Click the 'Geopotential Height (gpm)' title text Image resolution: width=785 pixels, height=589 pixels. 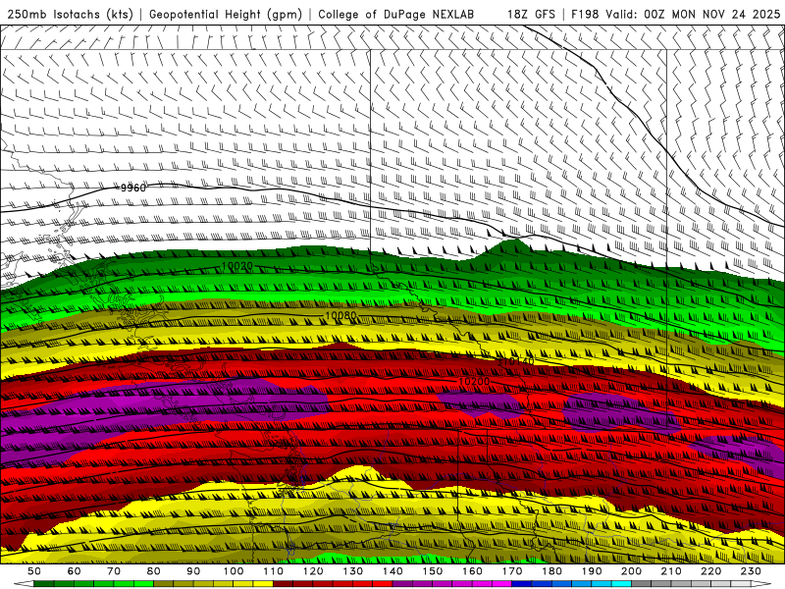point(226,14)
